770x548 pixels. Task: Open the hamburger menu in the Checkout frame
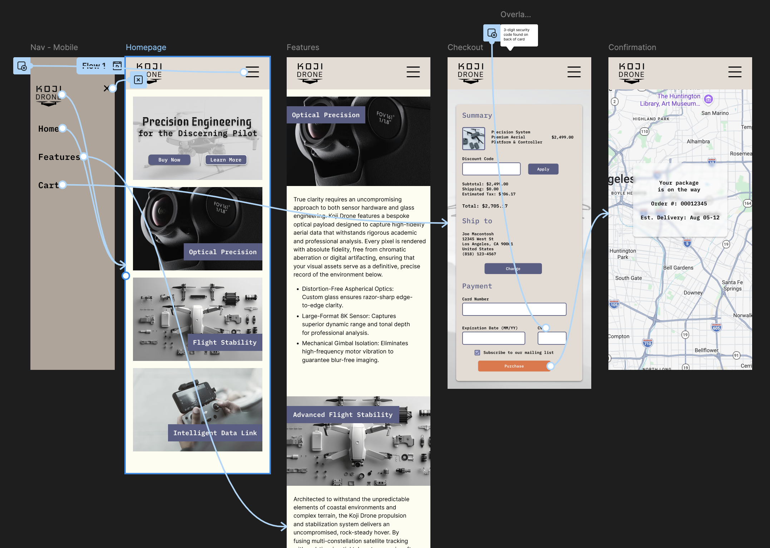tap(574, 72)
